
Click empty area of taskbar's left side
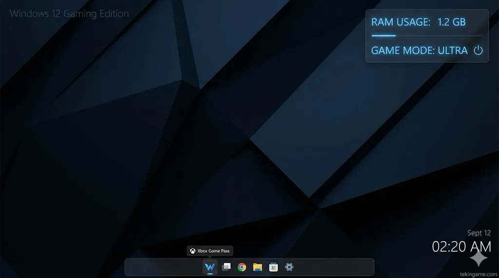click(161, 267)
